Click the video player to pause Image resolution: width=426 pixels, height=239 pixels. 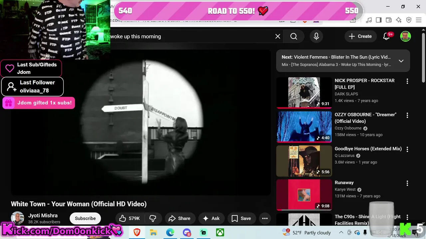141,122
